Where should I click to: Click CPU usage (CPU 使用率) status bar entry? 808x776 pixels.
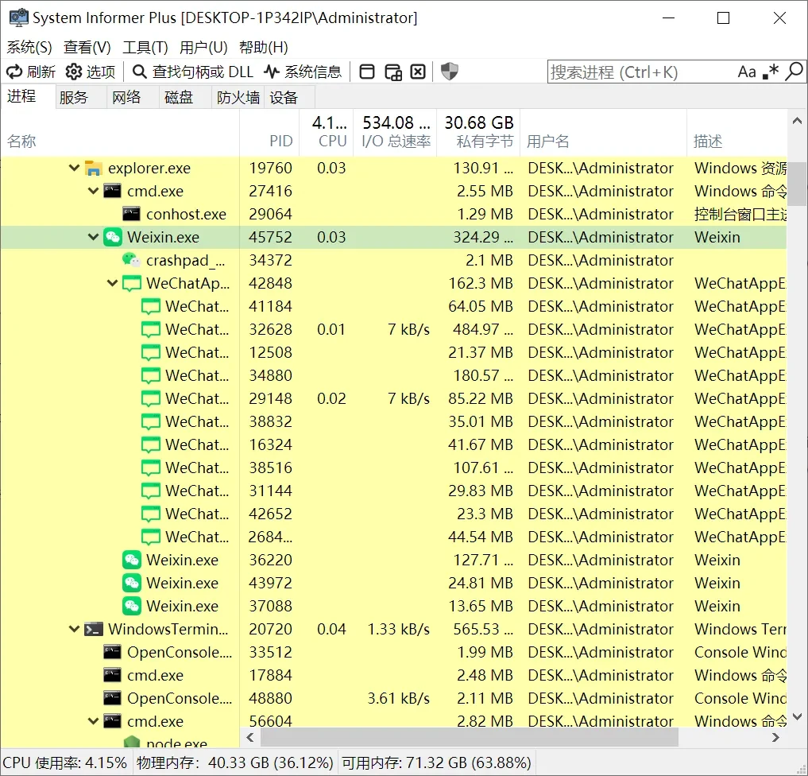pyautogui.click(x=65, y=762)
